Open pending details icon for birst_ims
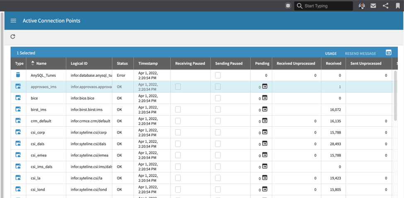The height and width of the screenshot is (198, 404). pyautogui.click(x=265, y=109)
